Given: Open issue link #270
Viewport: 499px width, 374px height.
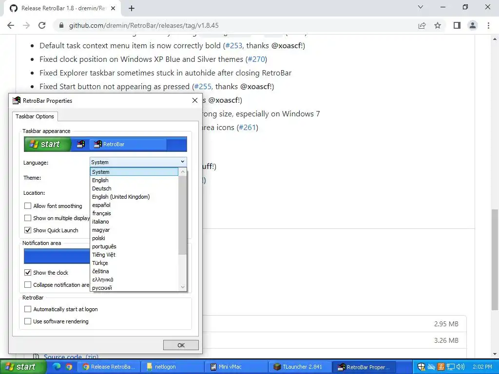Looking at the screenshot, I should [x=256, y=59].
